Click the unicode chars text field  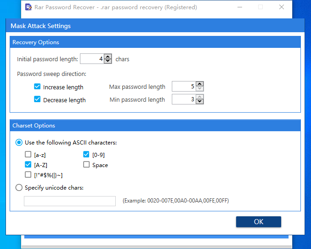pos(70,201)
